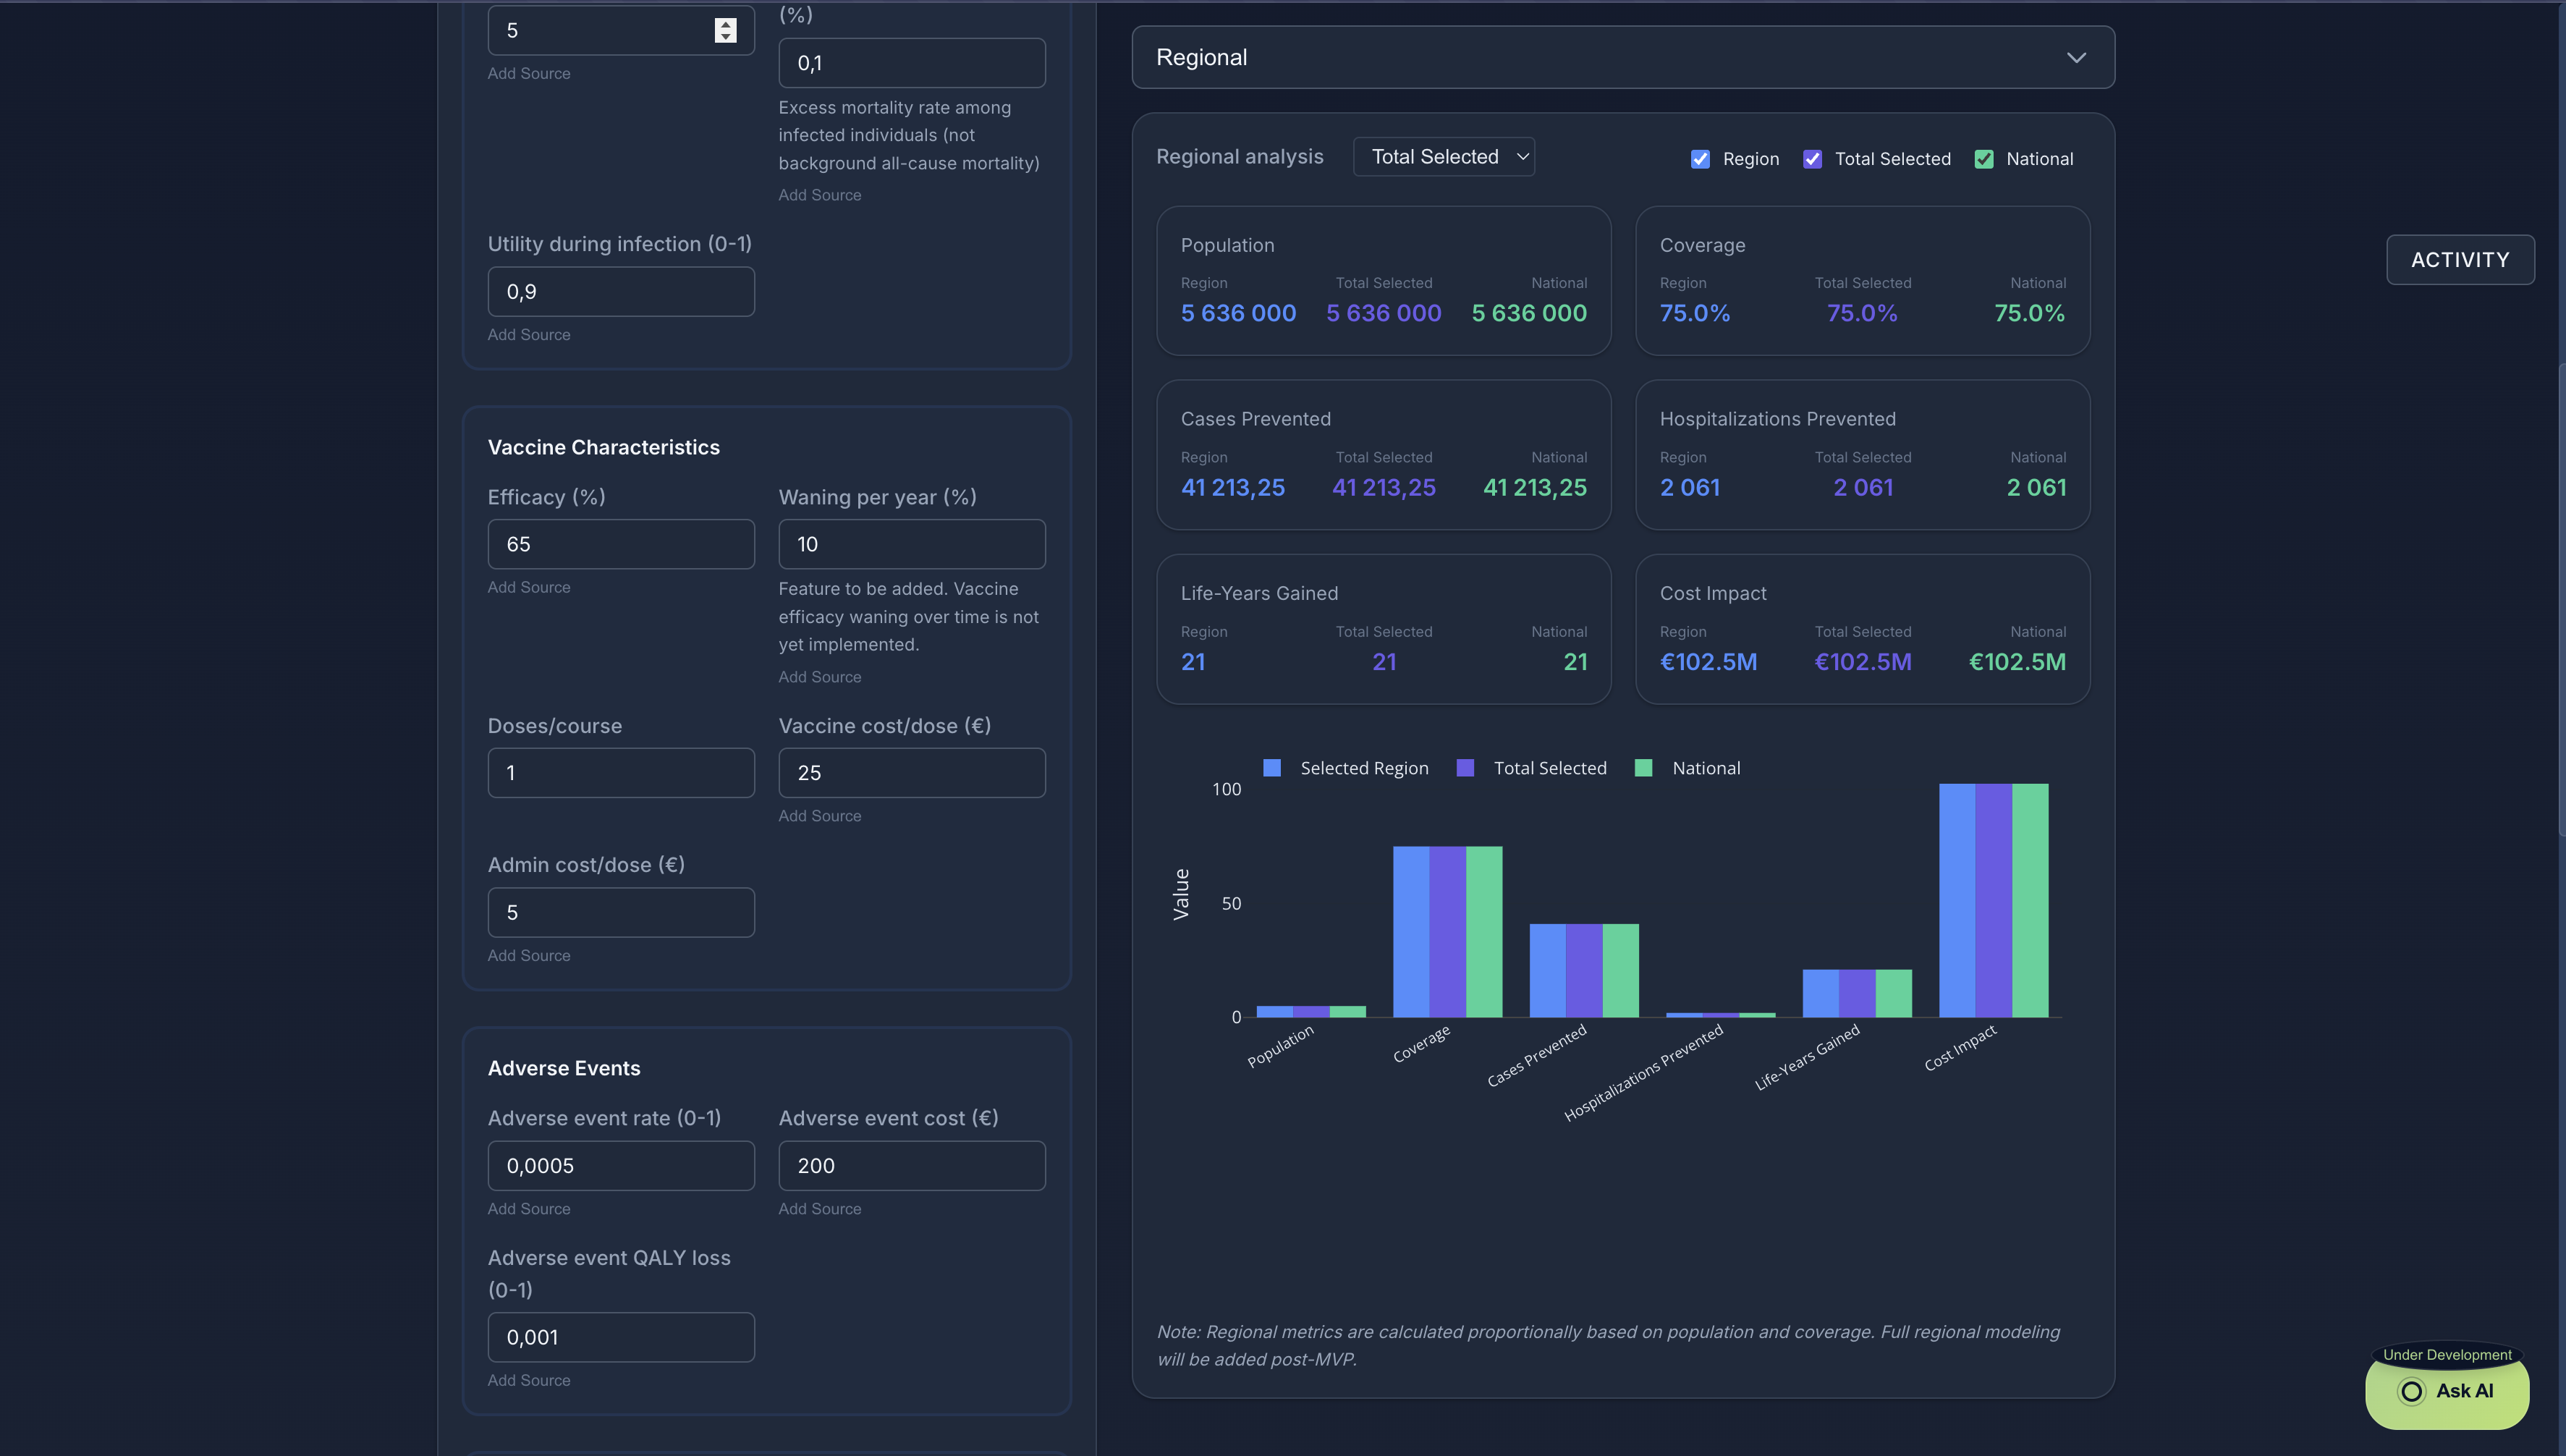Click Add Source below the 5 stepper field

coord(529,74)
